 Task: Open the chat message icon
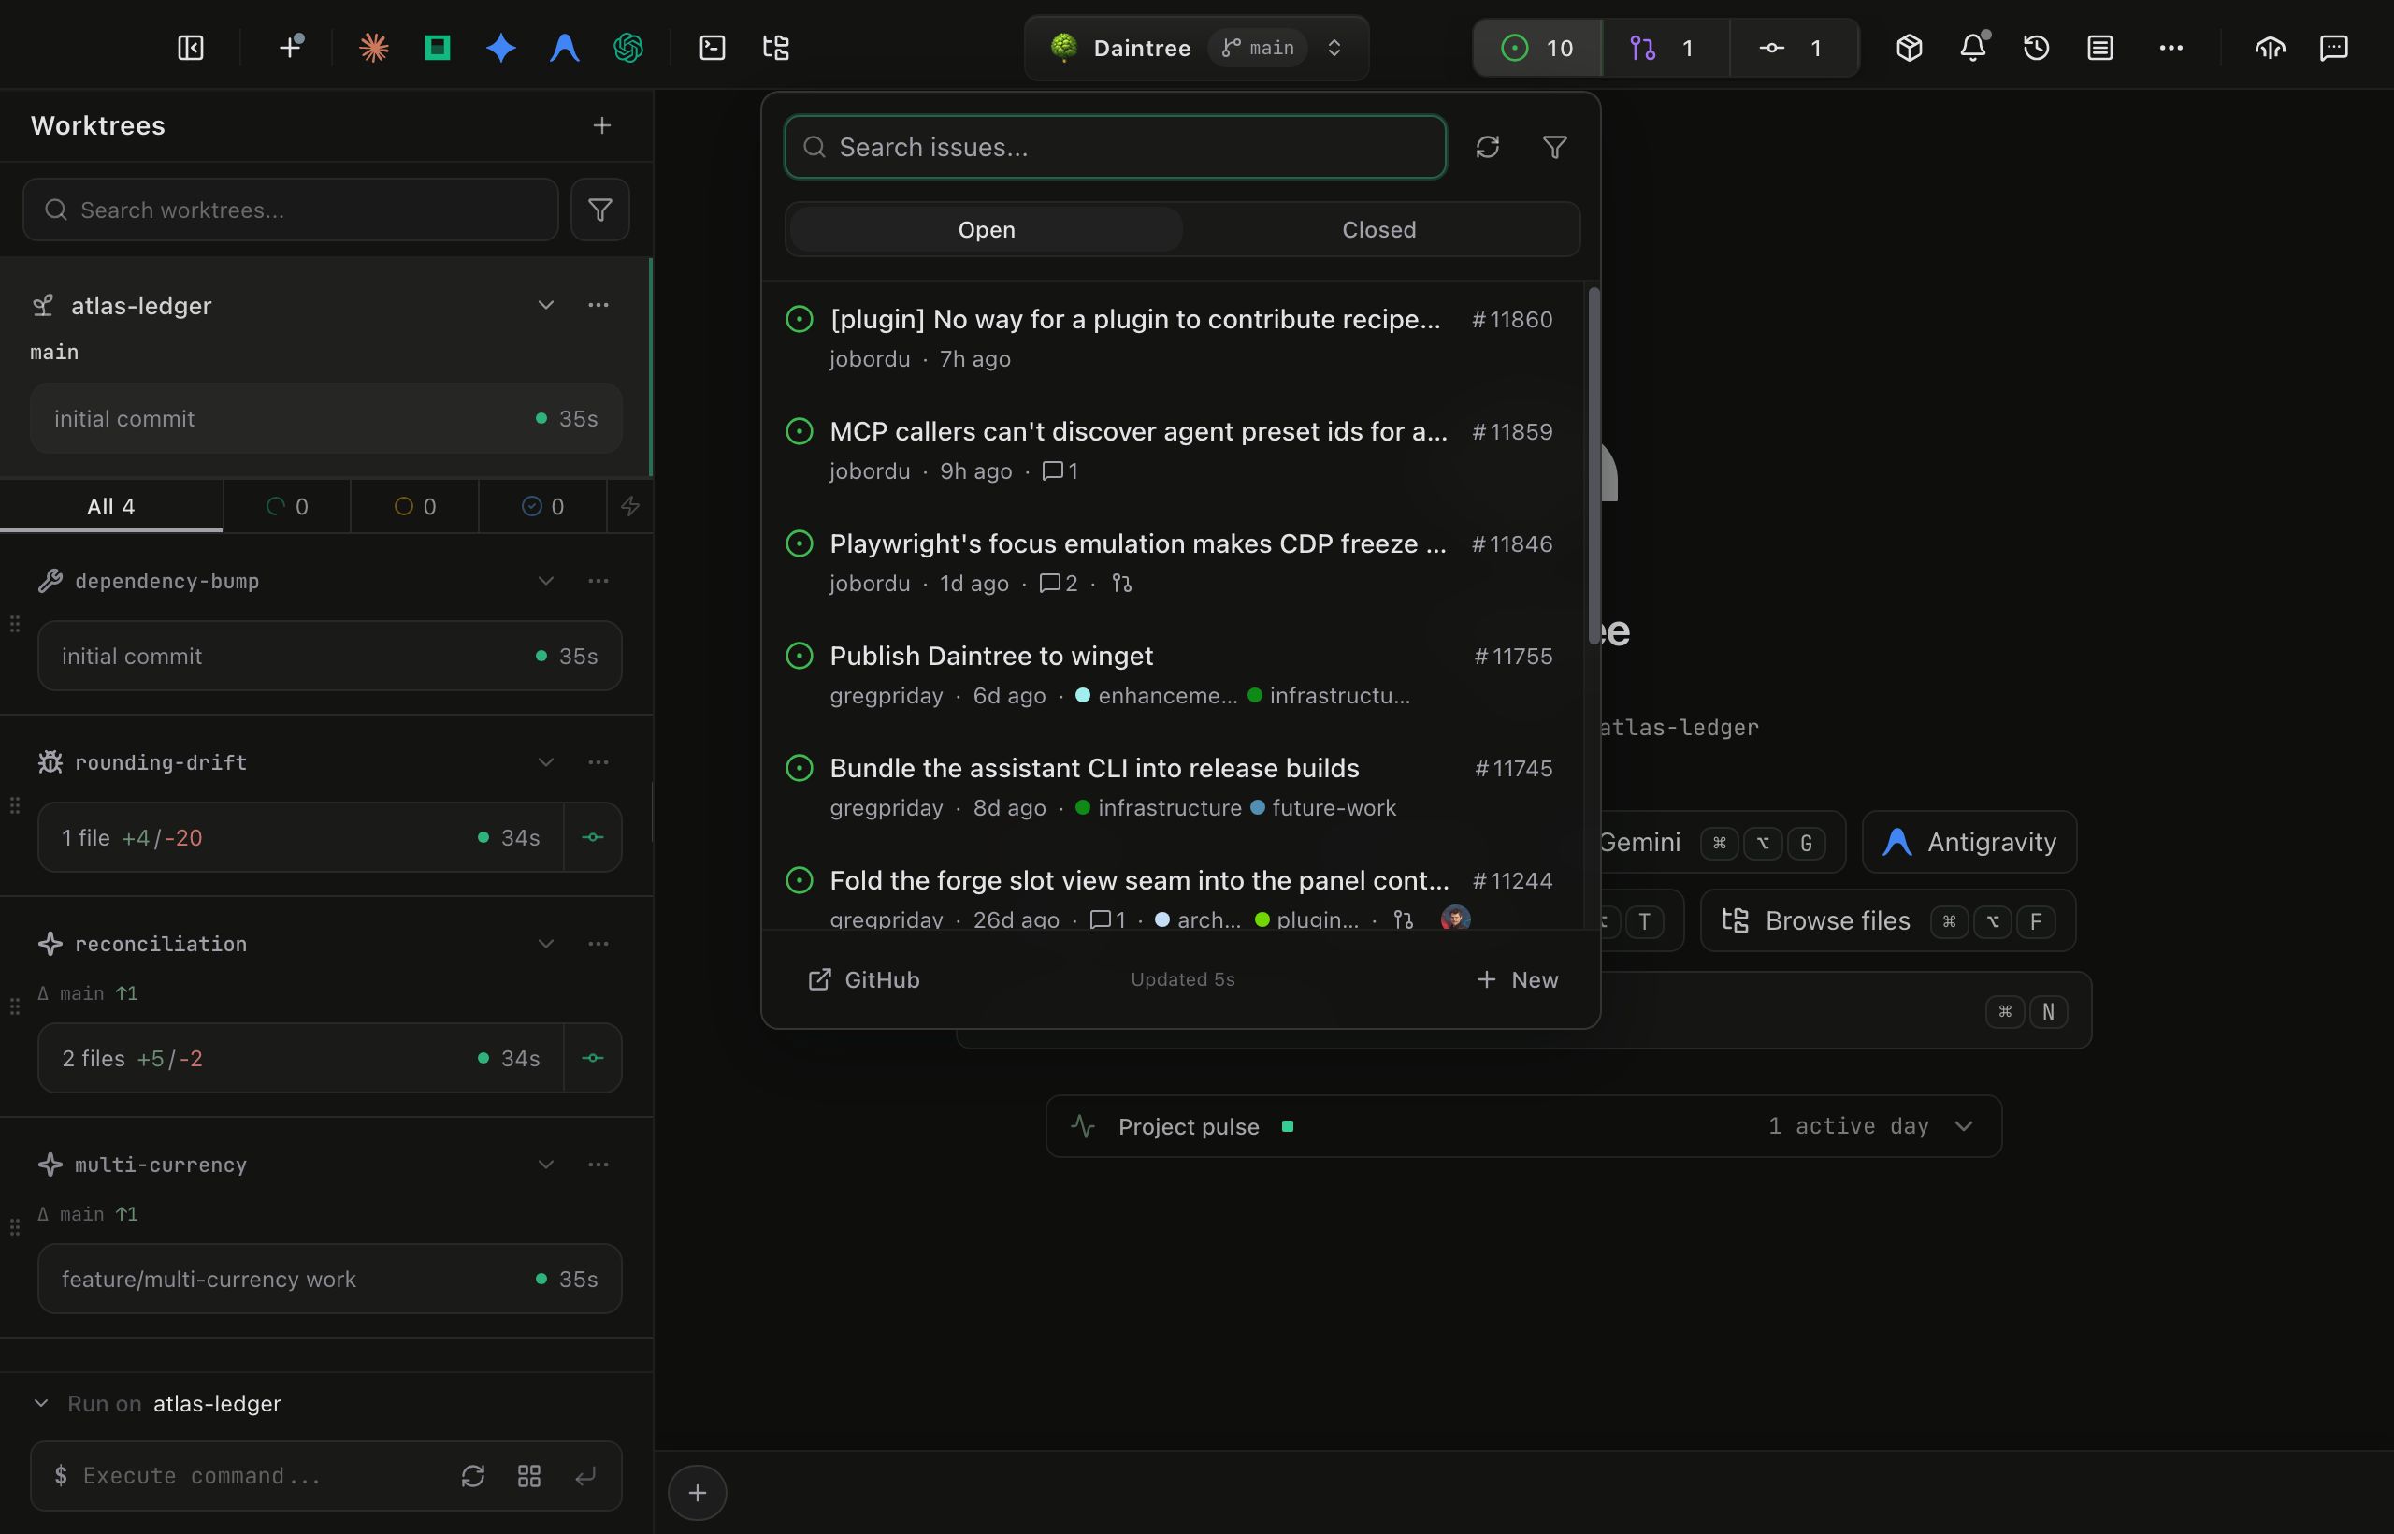coord(2333,48)
